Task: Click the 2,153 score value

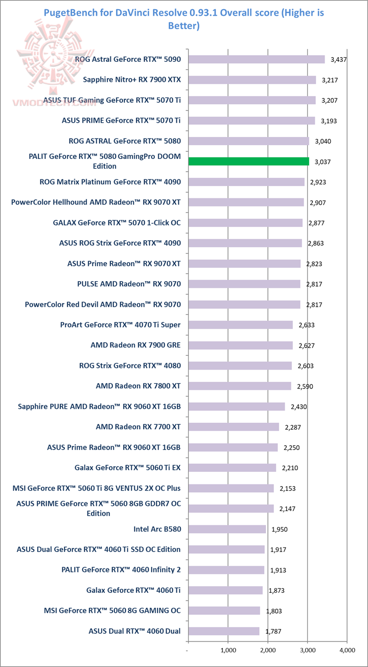Action: tap(288, 489)
